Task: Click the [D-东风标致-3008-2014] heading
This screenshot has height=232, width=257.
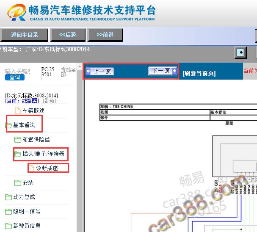Action: pyautogui.click(x=31, y=96)
